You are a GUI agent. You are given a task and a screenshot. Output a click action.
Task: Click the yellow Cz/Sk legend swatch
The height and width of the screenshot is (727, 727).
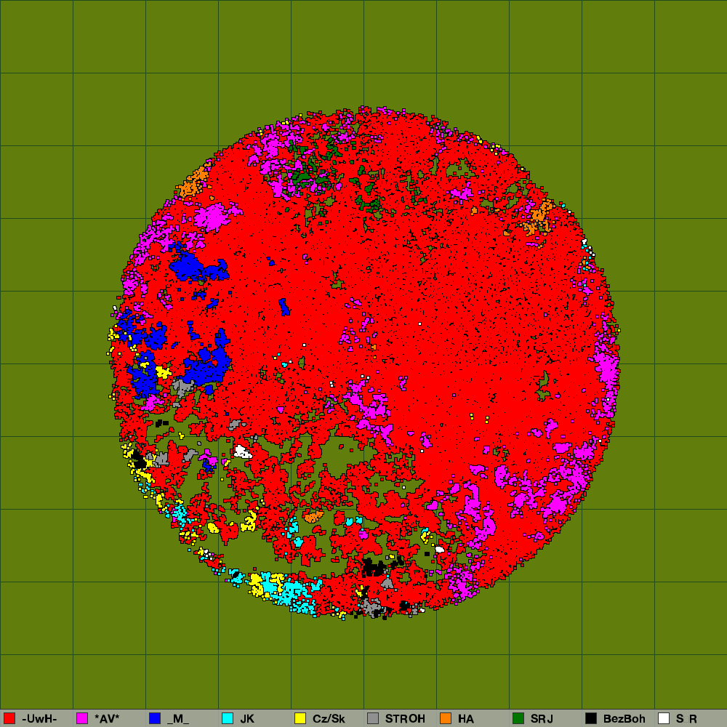[300, 718]
